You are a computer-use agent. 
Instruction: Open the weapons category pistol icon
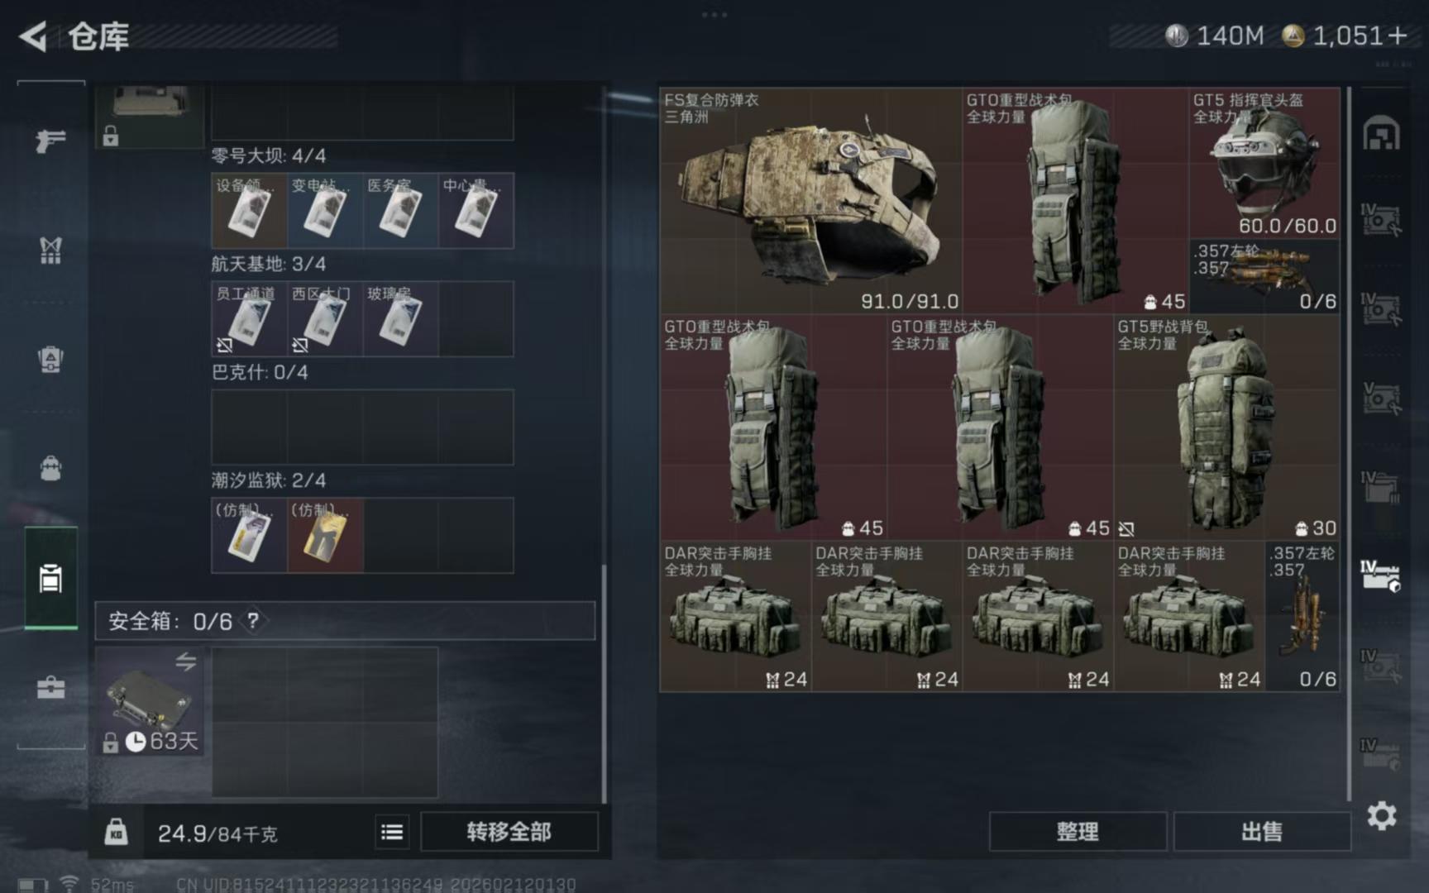click(50, 141)
